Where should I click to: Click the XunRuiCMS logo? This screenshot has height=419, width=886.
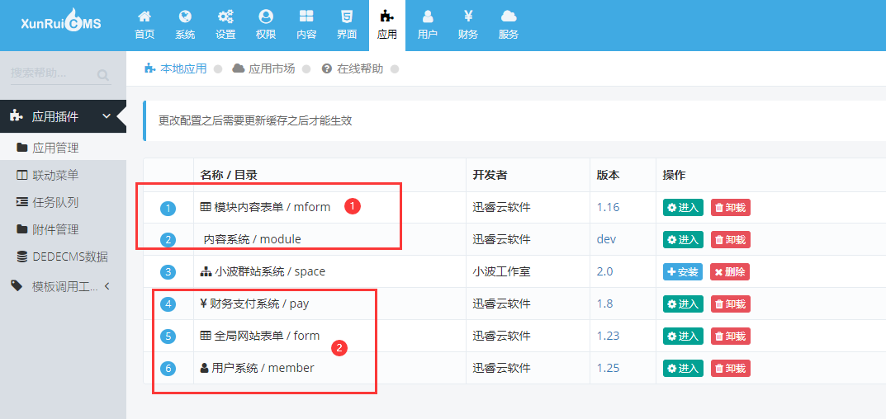coord(61,22)
